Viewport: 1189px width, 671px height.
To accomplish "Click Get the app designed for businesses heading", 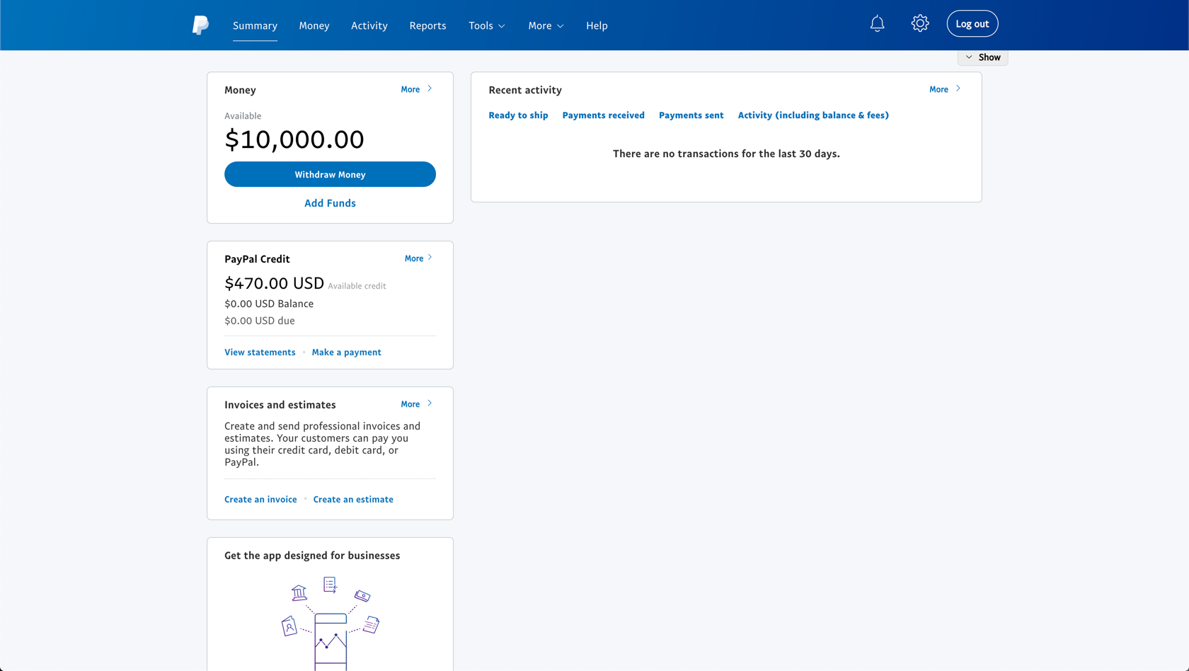I will (x=312, y=556).
